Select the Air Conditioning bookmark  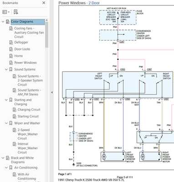(26, 167)
